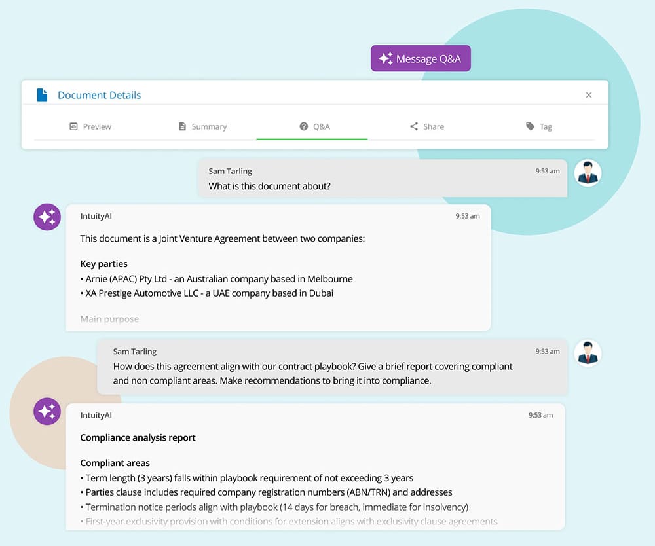Click the tag icon beside Tag

click(x=530, y=126)
